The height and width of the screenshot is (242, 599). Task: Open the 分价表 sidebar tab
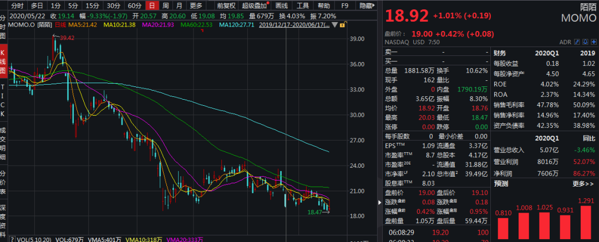point(3,182)
